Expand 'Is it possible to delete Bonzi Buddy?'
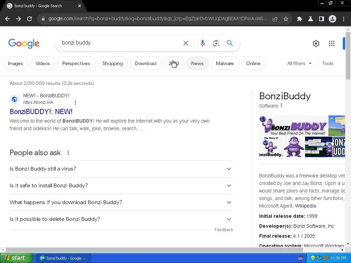This screenshot has width=351, height=263. point(121,219)
